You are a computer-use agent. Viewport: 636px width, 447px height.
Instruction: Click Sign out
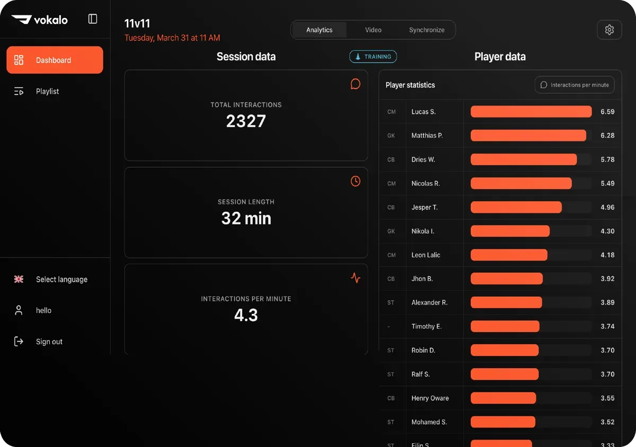coord(55,342)
